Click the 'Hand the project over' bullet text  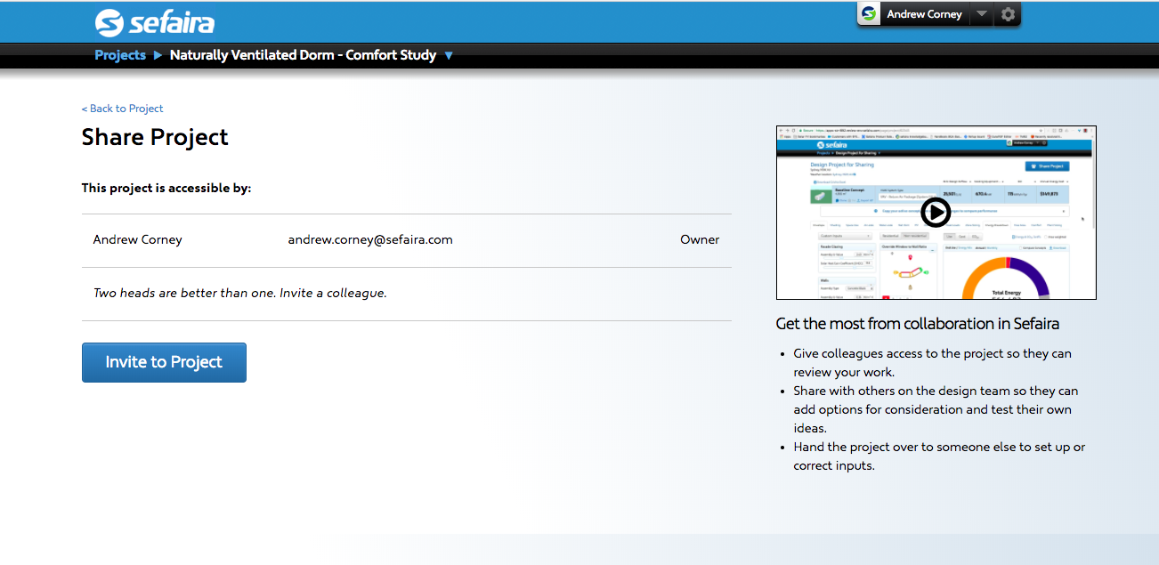click(939, 456)
